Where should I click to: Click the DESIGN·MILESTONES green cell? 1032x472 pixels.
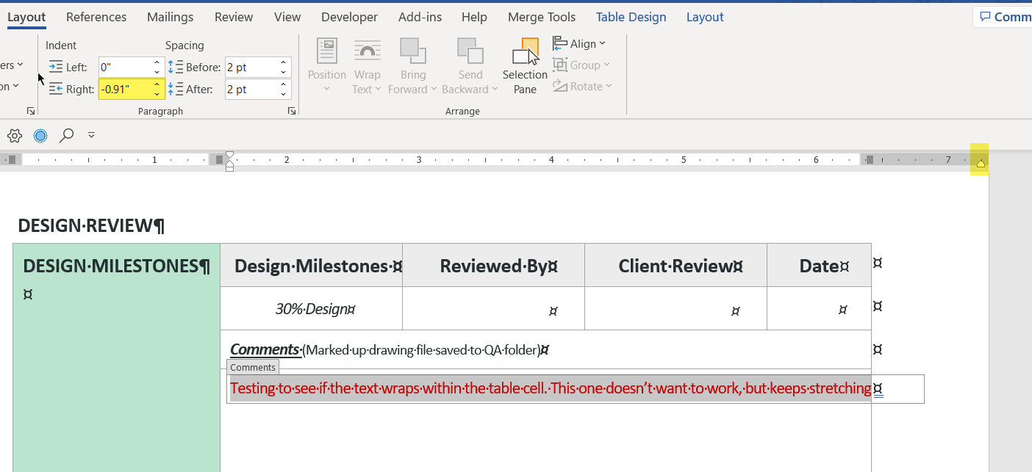[x=116, y=357]
